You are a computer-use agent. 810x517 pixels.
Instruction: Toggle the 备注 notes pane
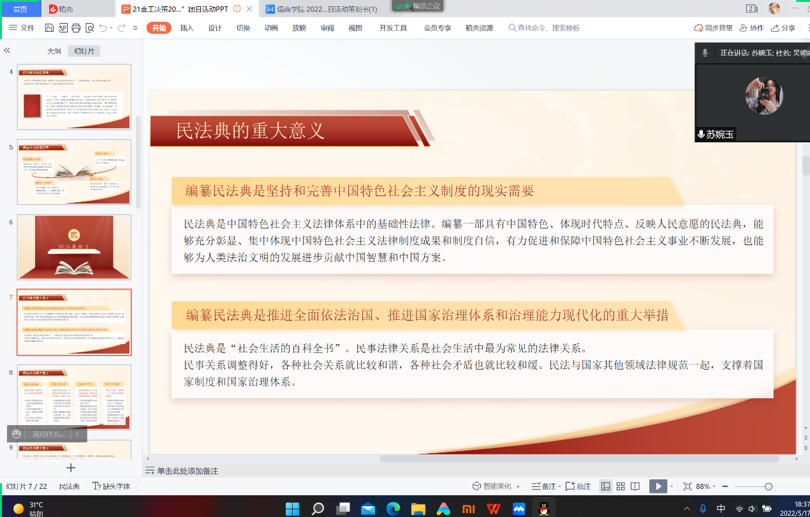point(543,486)
